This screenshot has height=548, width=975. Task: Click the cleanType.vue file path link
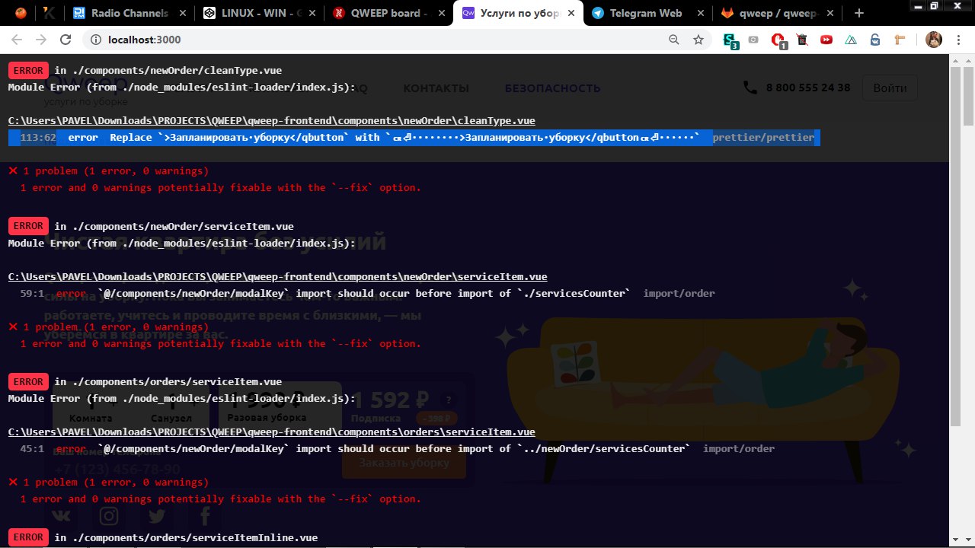pyautogui.click(x=271, y=121)
